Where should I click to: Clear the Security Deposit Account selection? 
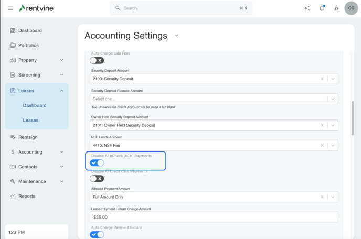tap(322, 79)
